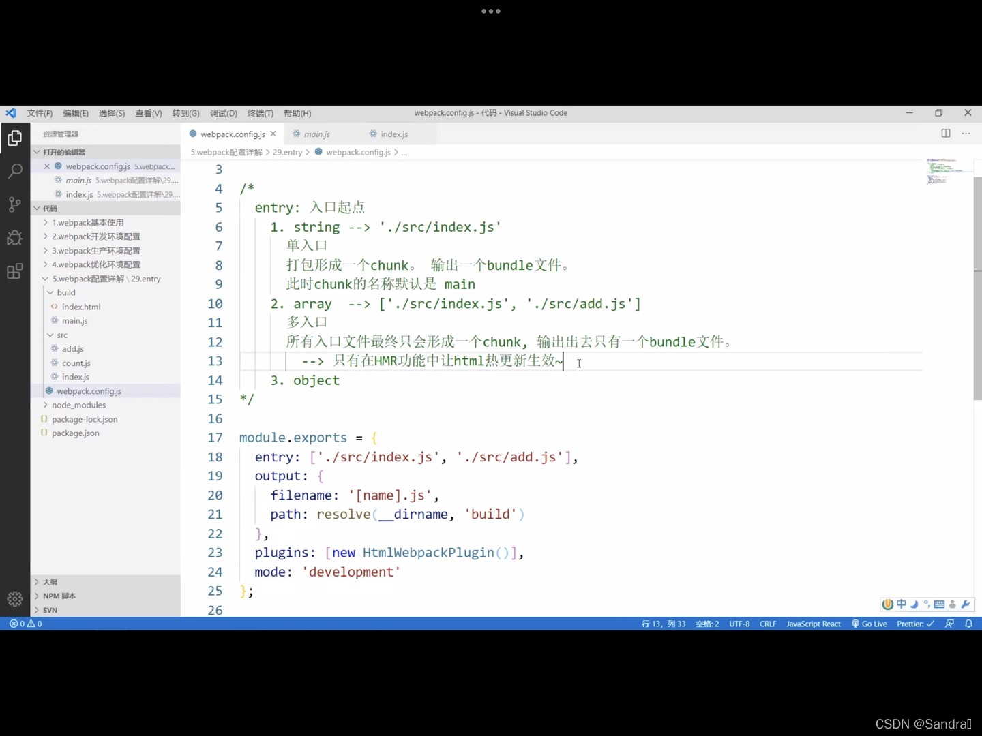Image resolution: width=982 pixels, height=736 pixels.
Task: Open the Manage gear settings icon
Action: [14, 599]
